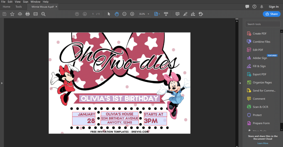The height and width of the screenshot is (147, 283).
Task: Open the Prepare Form tool
Action: [261, 123]
